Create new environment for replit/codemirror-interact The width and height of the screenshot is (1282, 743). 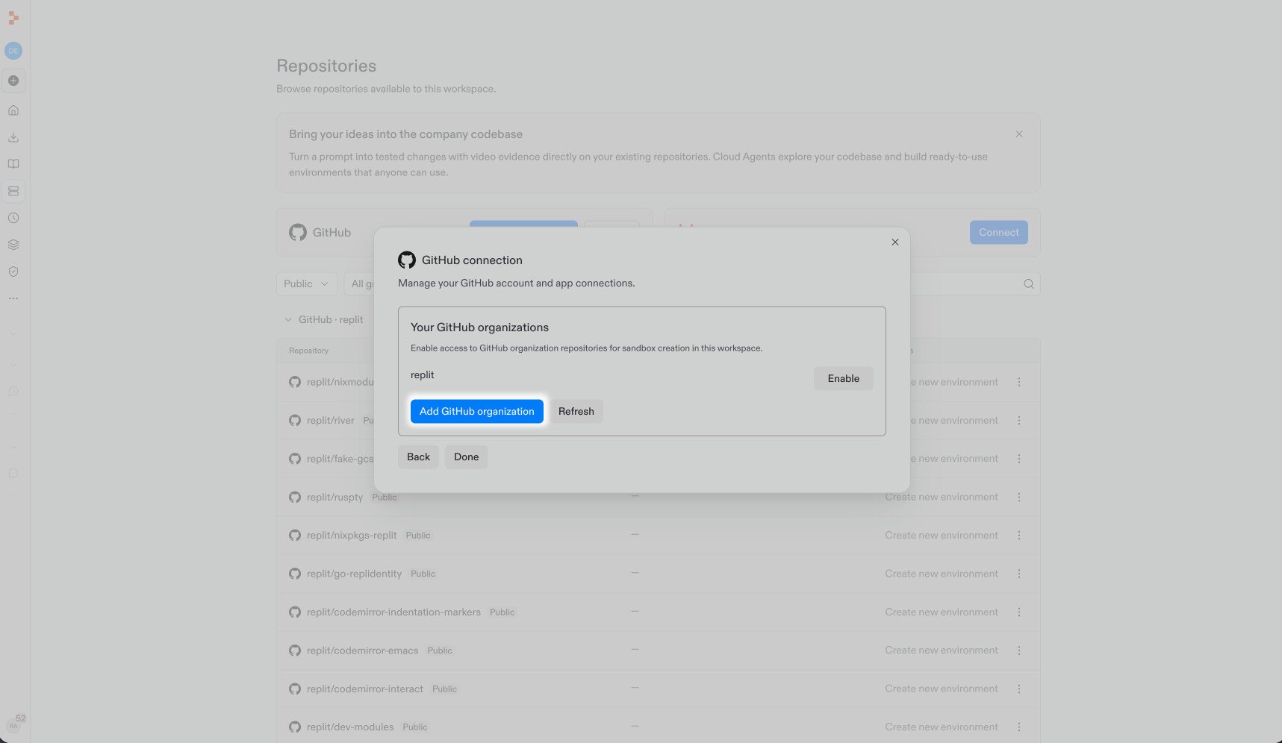click(941, 689)
